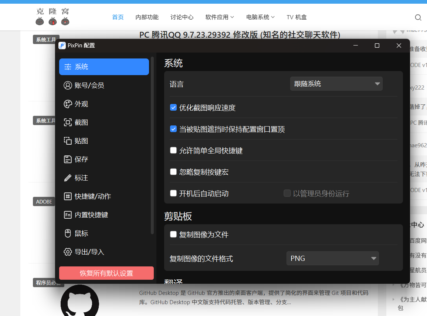Check 忽略复制按键宏 option
This screenshot has height=316, width=427.
point(173,172)
